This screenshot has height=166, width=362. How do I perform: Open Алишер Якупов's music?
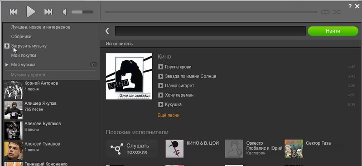[40, 103]
